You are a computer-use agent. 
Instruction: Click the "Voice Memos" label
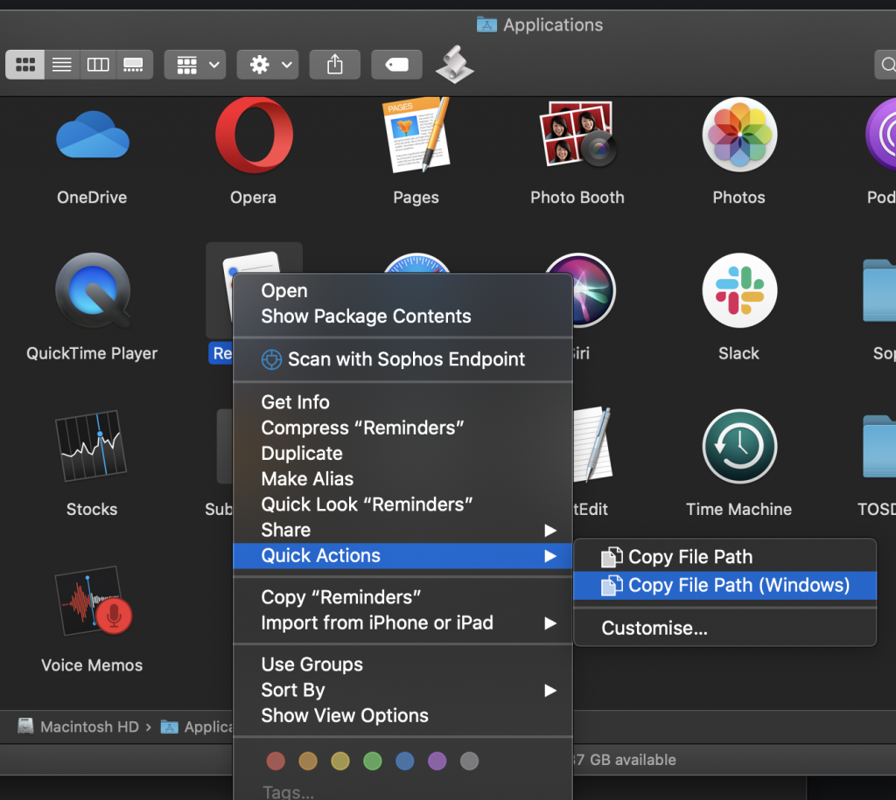92,665
